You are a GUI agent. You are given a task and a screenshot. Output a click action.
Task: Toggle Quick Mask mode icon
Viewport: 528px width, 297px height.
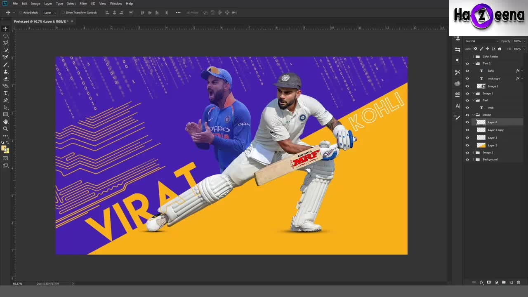[x=5, y=158]
